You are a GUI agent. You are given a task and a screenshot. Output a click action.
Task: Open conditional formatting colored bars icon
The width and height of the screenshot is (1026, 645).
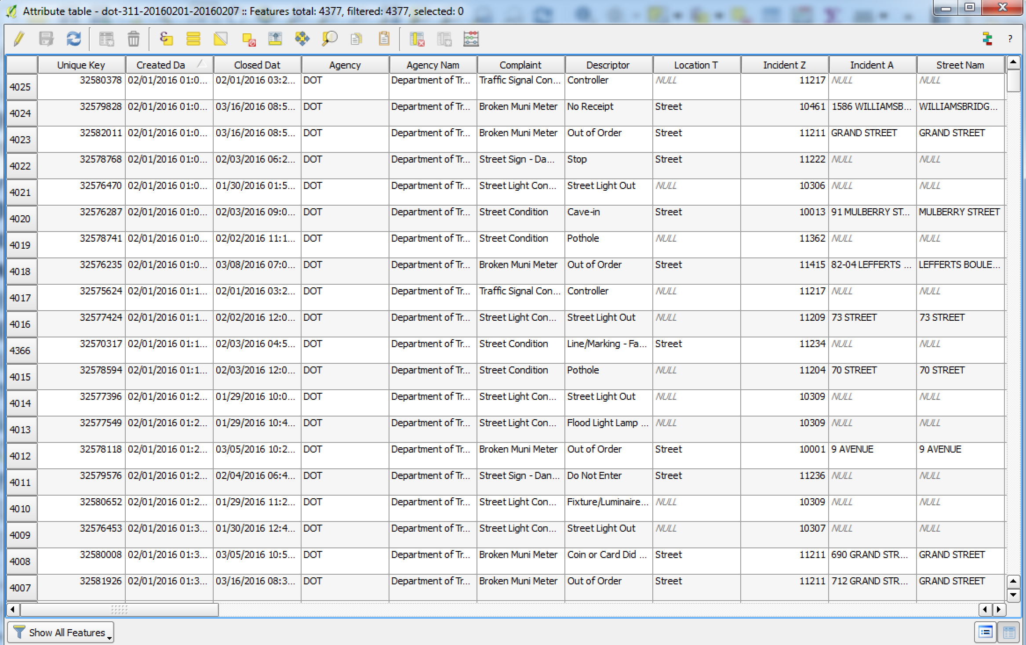[987, 39]
